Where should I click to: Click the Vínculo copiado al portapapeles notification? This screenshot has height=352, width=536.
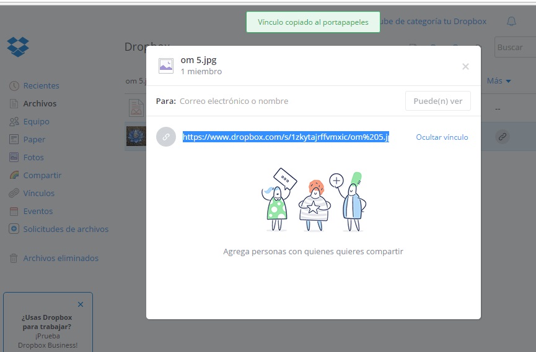pos(313,22)
